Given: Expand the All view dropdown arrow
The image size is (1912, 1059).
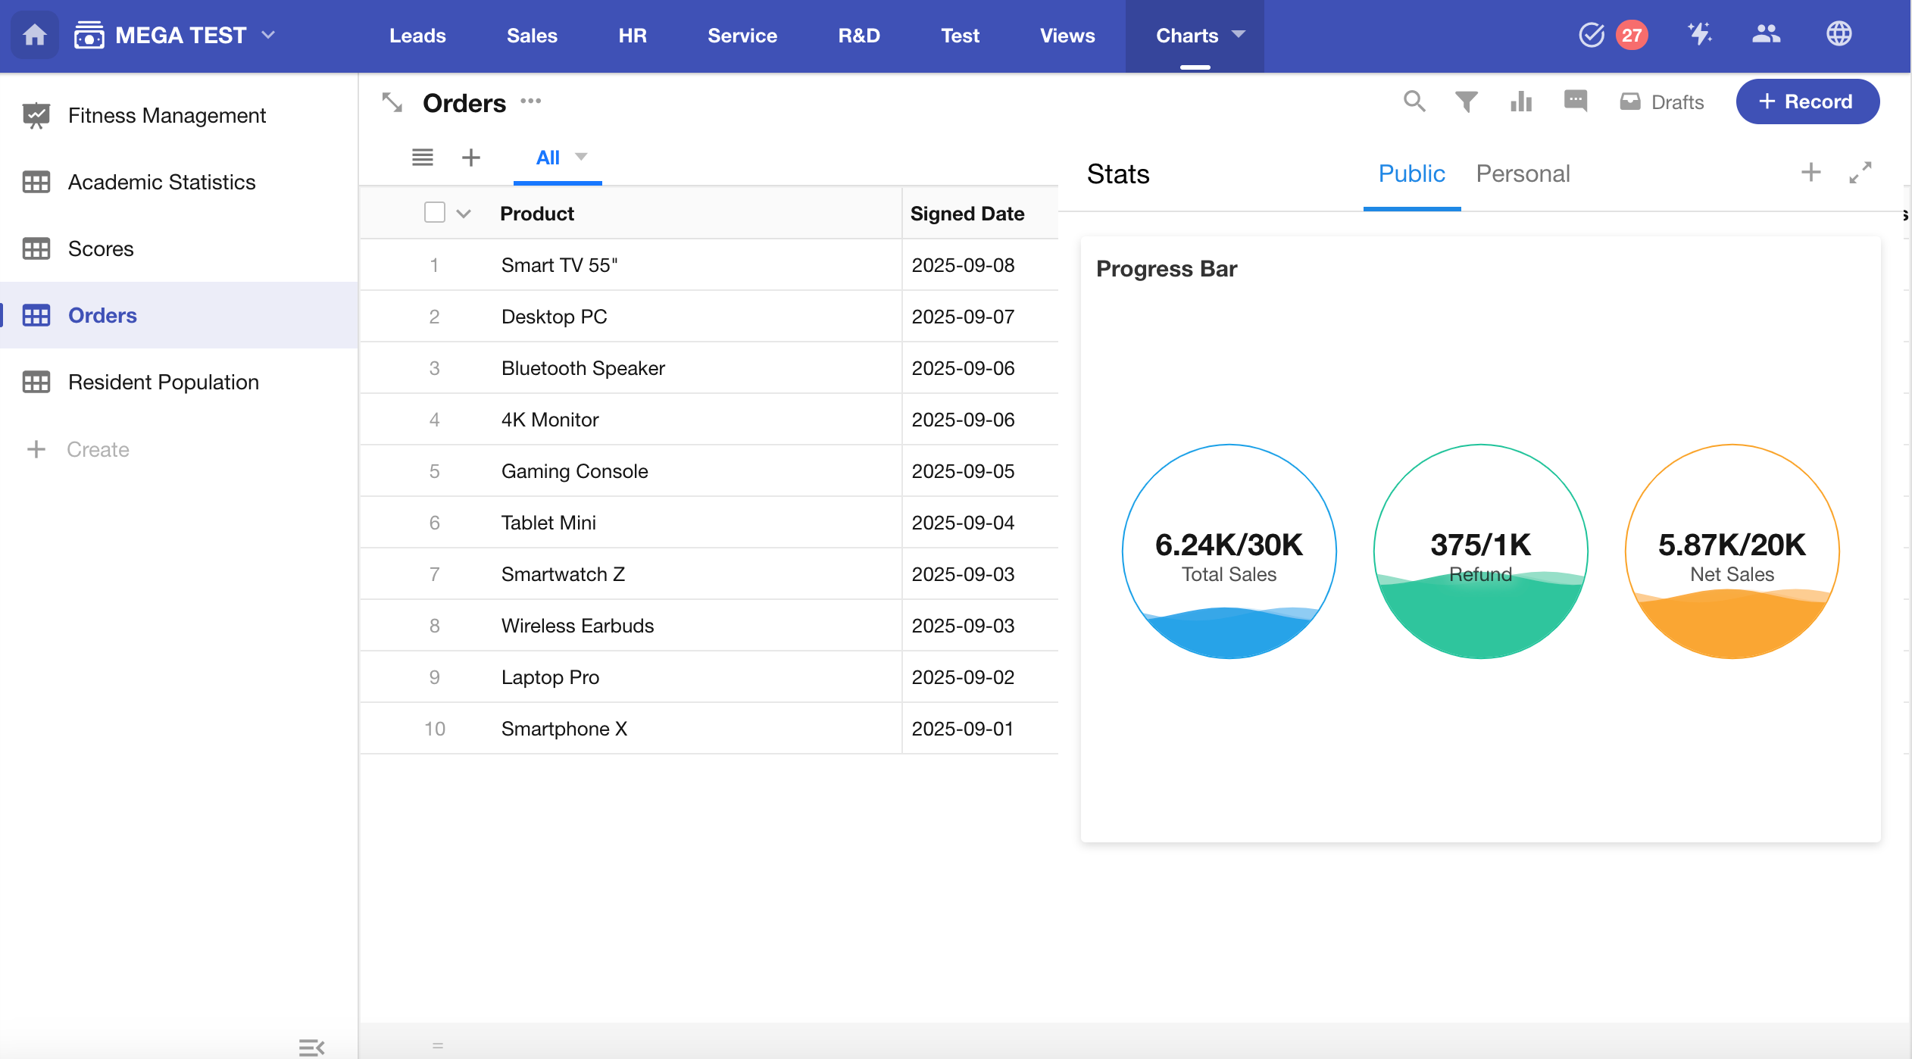Looking at the screenshot, I should 581,157.
